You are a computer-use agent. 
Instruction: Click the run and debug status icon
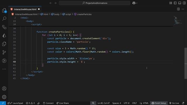(39, 103)
